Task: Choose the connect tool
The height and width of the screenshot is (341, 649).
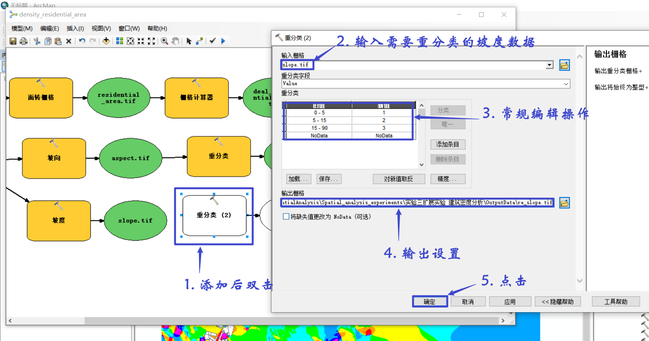Action: coord(199,41)
